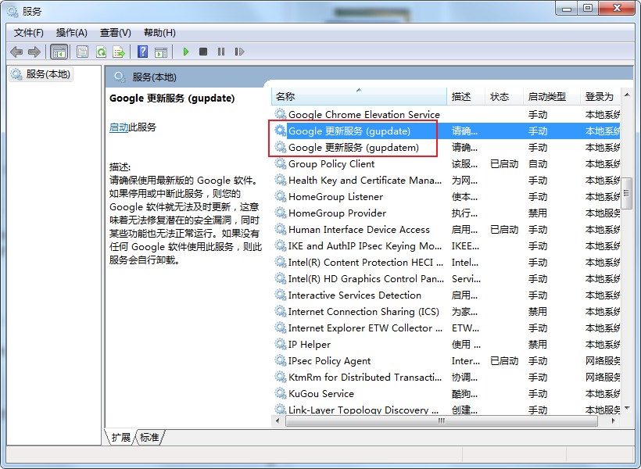This screenshot has width=641, height=469.
Task: Select the HomeGroup Provider service
Action: [446, 213]
